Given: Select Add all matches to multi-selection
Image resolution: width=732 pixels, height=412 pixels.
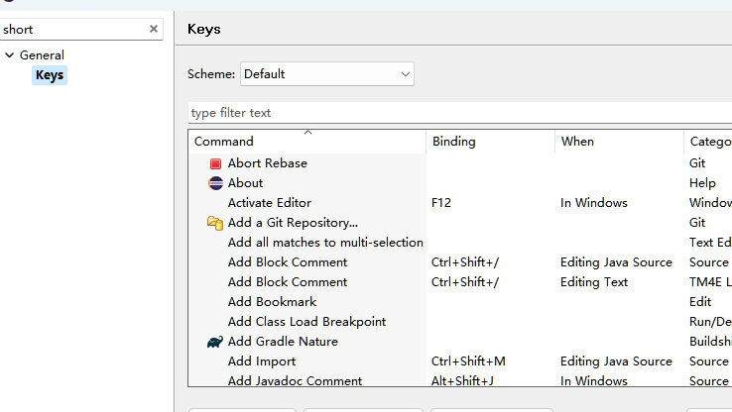Looking at the screenshot, I should coord(325,243).
